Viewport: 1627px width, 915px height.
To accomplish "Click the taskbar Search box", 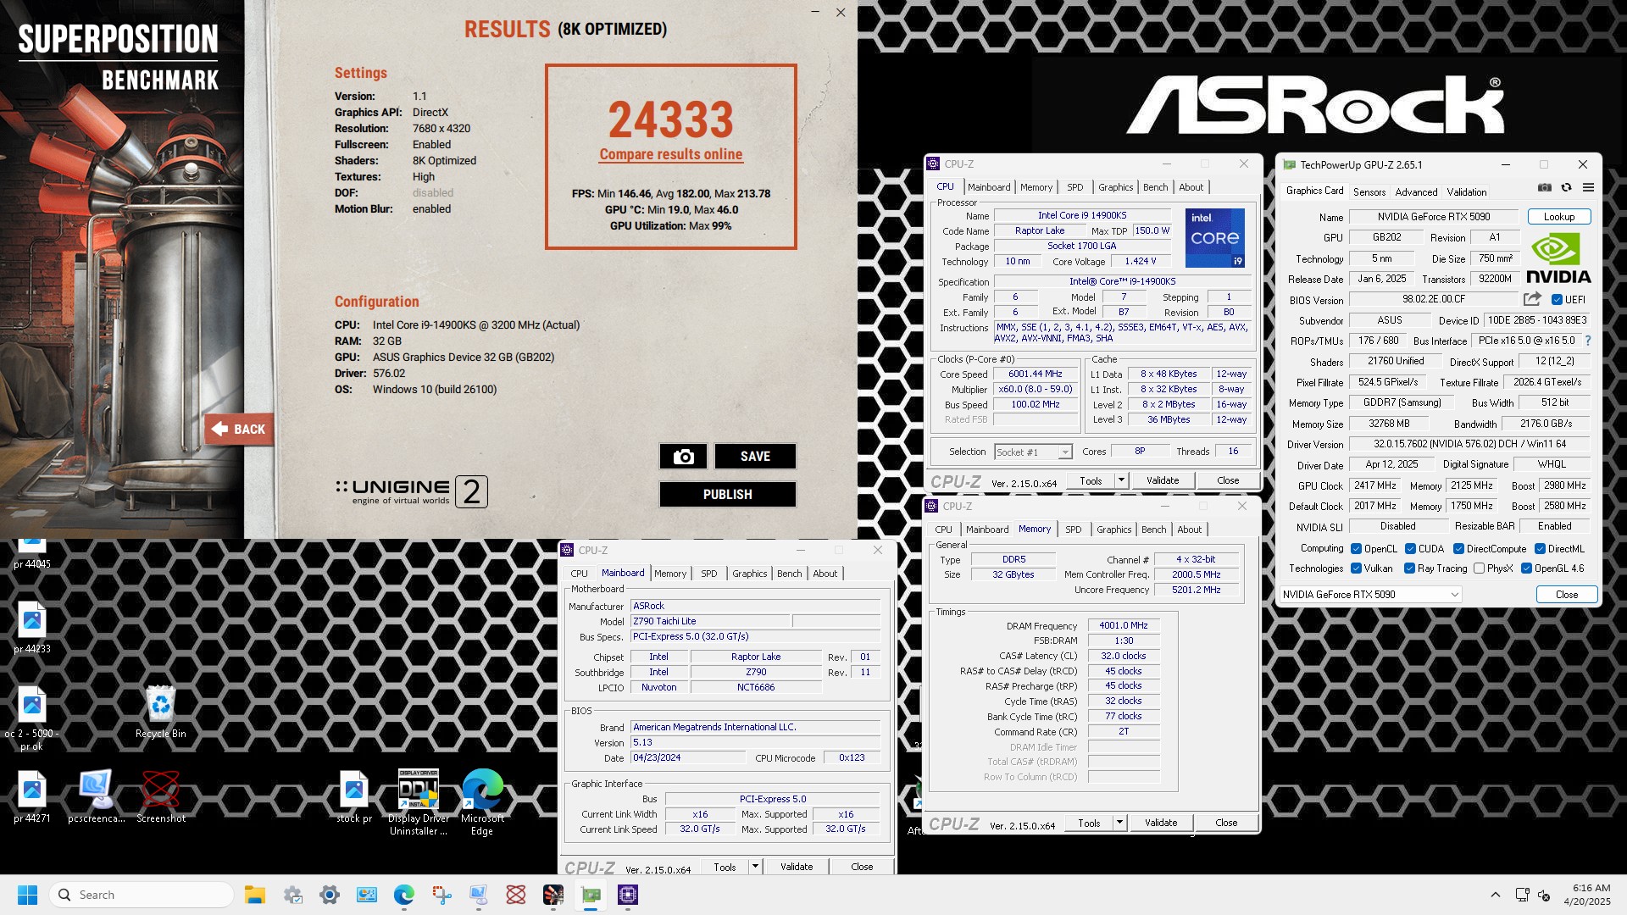I will 142,895.
